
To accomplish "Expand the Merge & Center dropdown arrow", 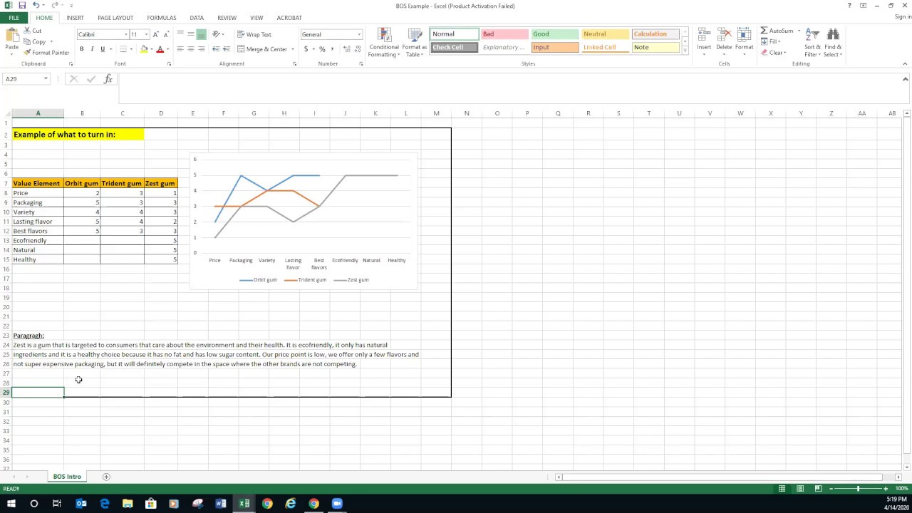I will (293, 49).
